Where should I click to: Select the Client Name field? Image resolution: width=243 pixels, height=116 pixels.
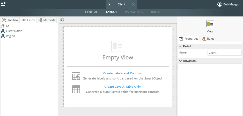pyautogui.click(x=14, y=31)
